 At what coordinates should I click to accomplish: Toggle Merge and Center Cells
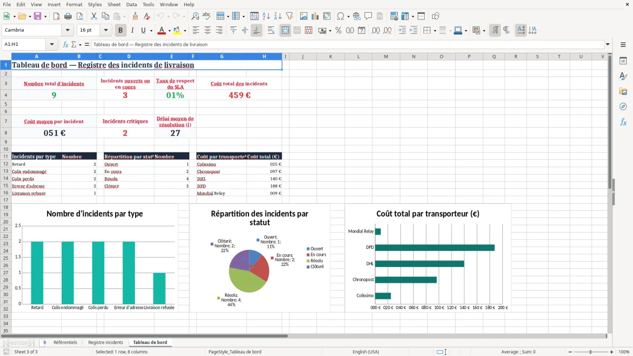(x=285, y=31)
